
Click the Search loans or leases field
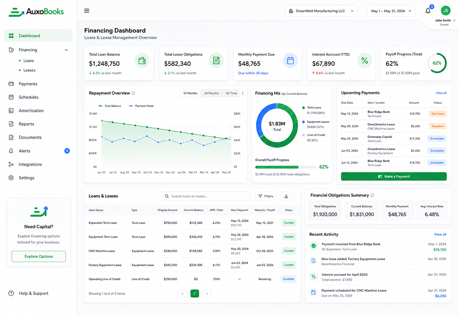206,196
